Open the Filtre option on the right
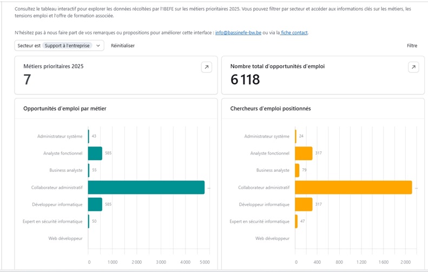Viewport: 428px width, 272px height. click(x=412, y=46)
